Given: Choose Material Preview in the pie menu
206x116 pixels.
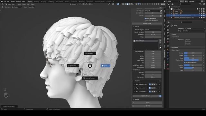Looking at the screenshot, I should [x=90, y=78].
